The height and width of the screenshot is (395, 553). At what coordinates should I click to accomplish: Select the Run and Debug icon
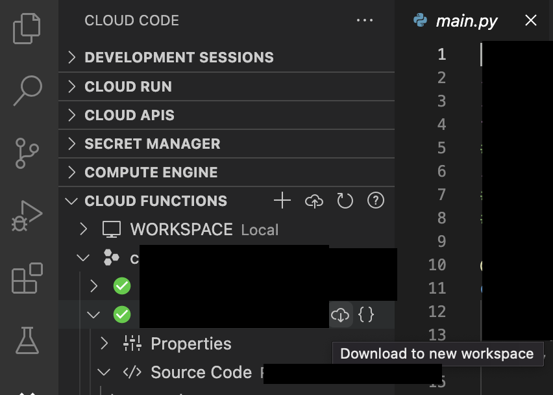click(27, 217)
